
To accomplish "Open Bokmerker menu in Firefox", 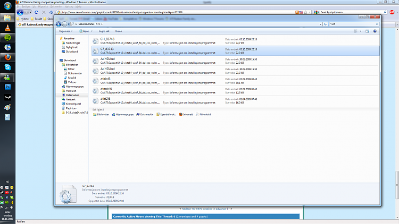I will tap(56, 6).
